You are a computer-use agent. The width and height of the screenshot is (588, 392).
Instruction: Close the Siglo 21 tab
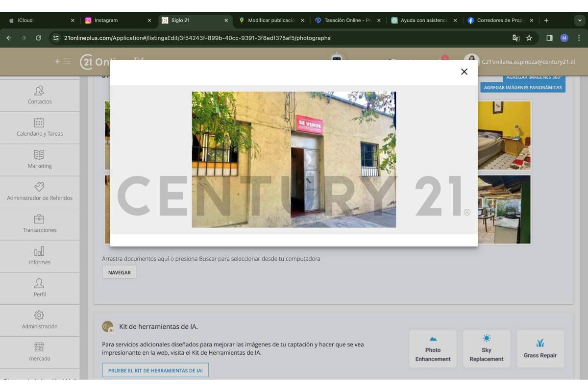pos(226,21)
